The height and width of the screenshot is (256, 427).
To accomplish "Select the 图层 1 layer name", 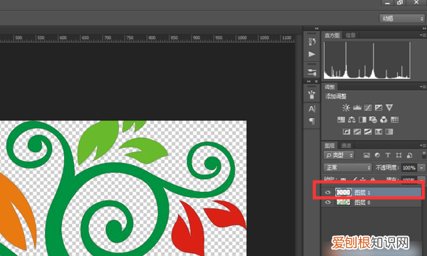I will [x=362, y=193].
